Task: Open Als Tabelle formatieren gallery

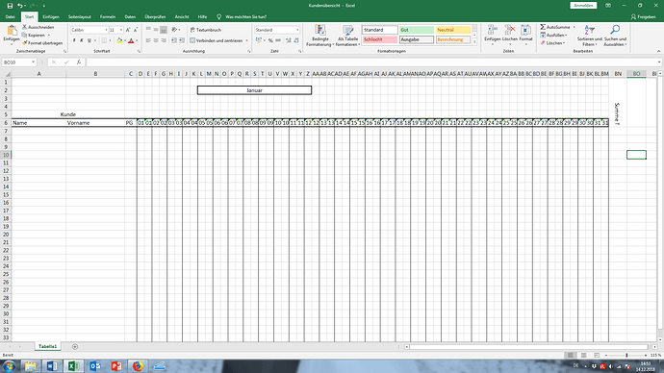Action: [x=347, y=31]
